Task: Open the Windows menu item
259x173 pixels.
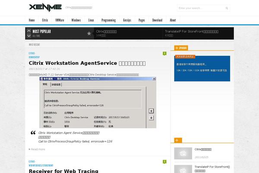Action: click(76, 20)
